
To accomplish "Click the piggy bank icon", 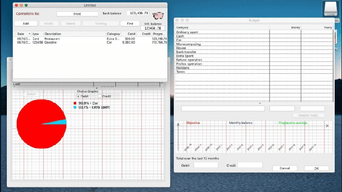I will tap(159, 15).
